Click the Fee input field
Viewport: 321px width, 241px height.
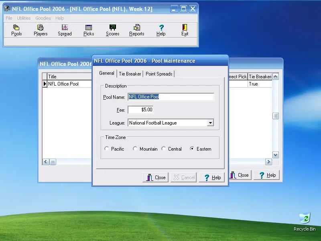coord(140,110)
